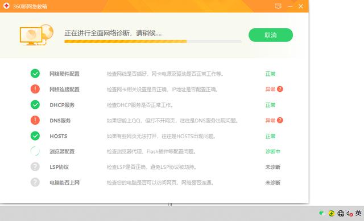Click description 检查您的电脑是否可以访问网页
The width and height of the screenshot is (364, 221).
tap(160, 182)
